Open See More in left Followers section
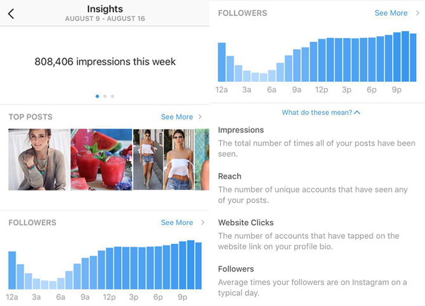 (x=177, y=222)
